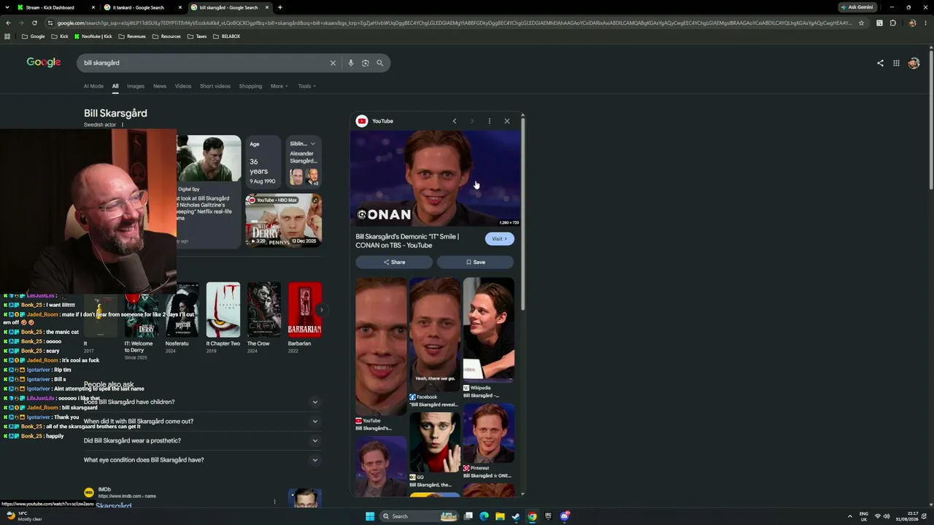Open the Taxes bookmark folder
This screenshot has width=934, height=525.
(x=197, y=36)
